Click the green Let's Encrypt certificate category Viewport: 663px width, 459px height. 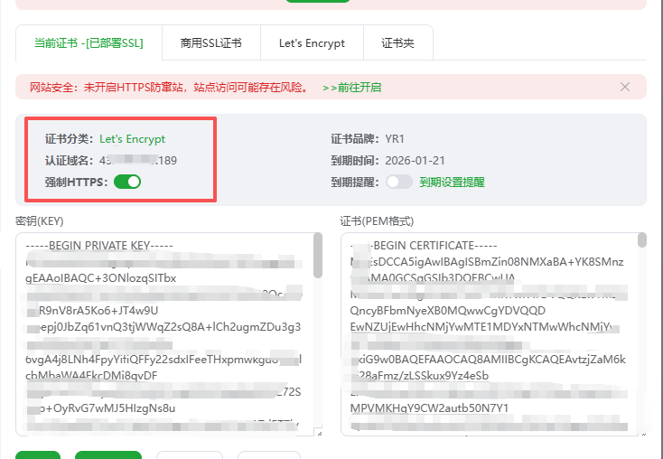pyautogui.click(x=133, y=139)
